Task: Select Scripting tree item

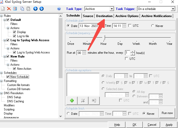Action: (x=9, y=109)
